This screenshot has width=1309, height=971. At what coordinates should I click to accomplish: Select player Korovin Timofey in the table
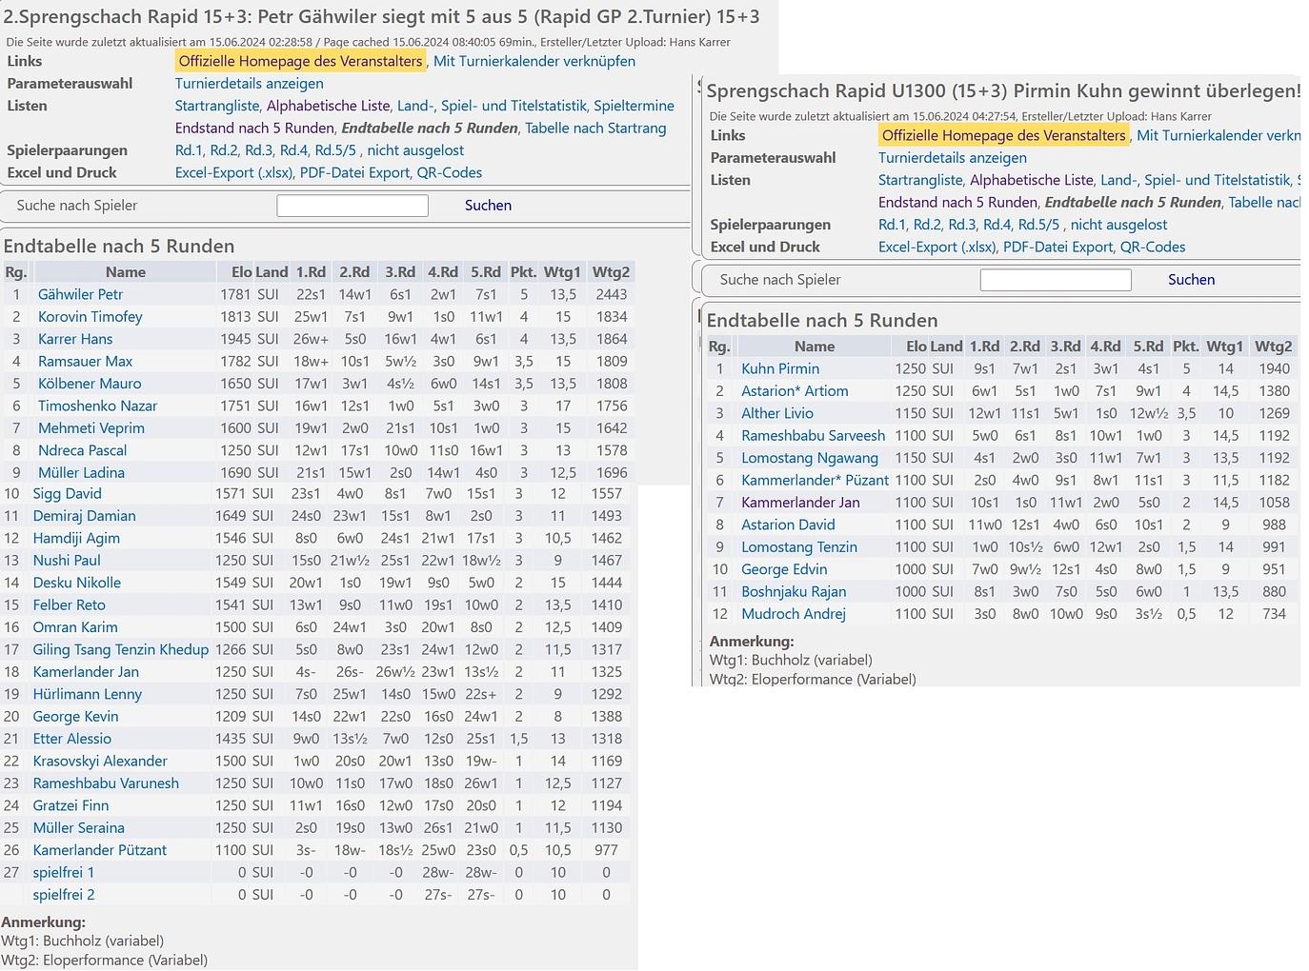pyautogui.click(x=90, y=317)
